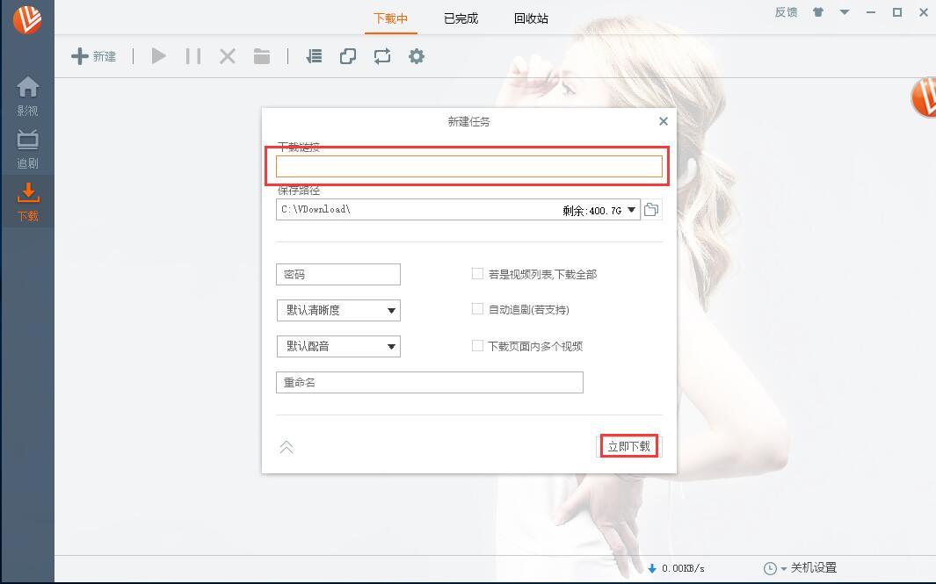Screen dimensions: 936x584
Task: Start downloads with the Play toolbar icon
Action: coord(158,55)
